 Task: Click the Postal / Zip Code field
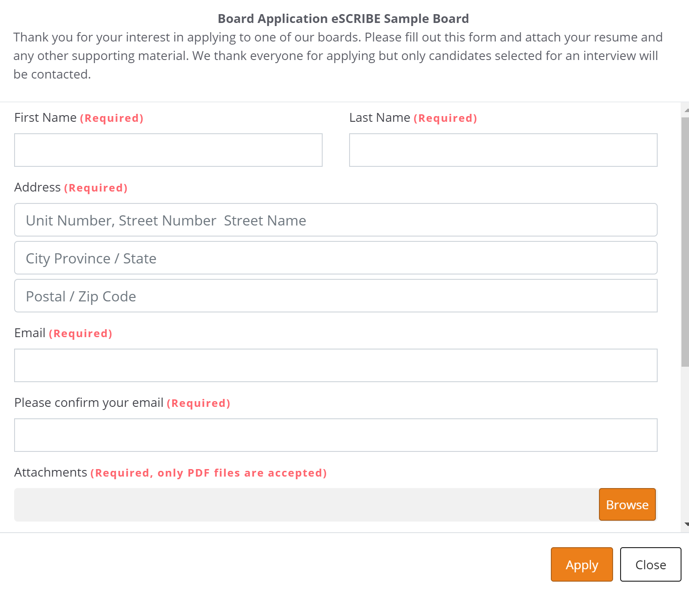click(335, 296)
